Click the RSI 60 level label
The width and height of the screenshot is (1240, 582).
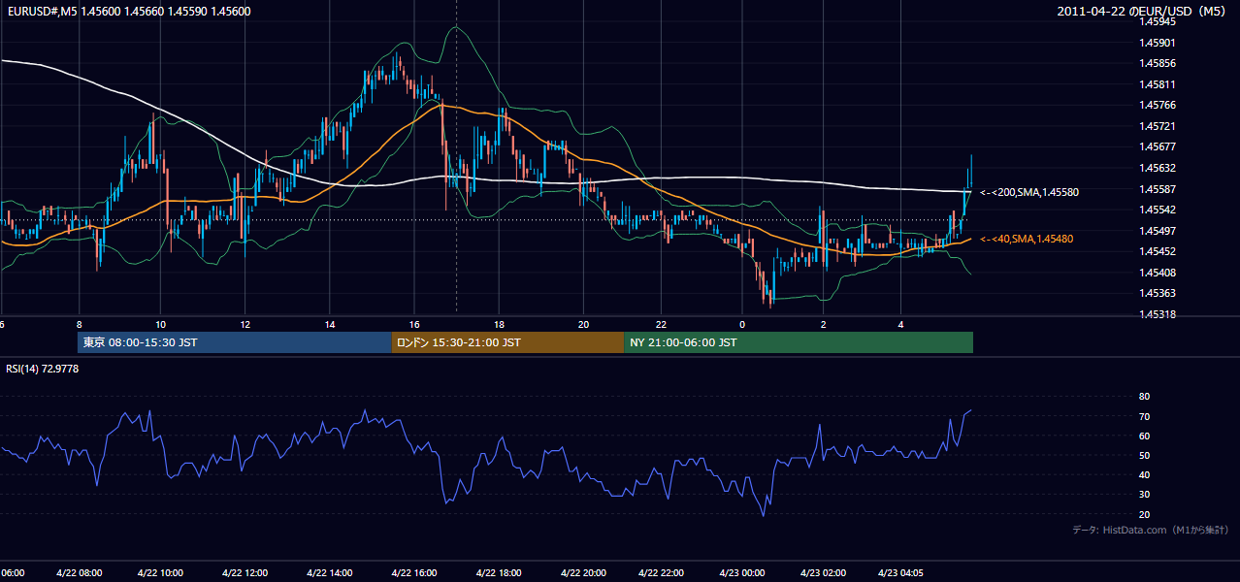point(1144,436)
